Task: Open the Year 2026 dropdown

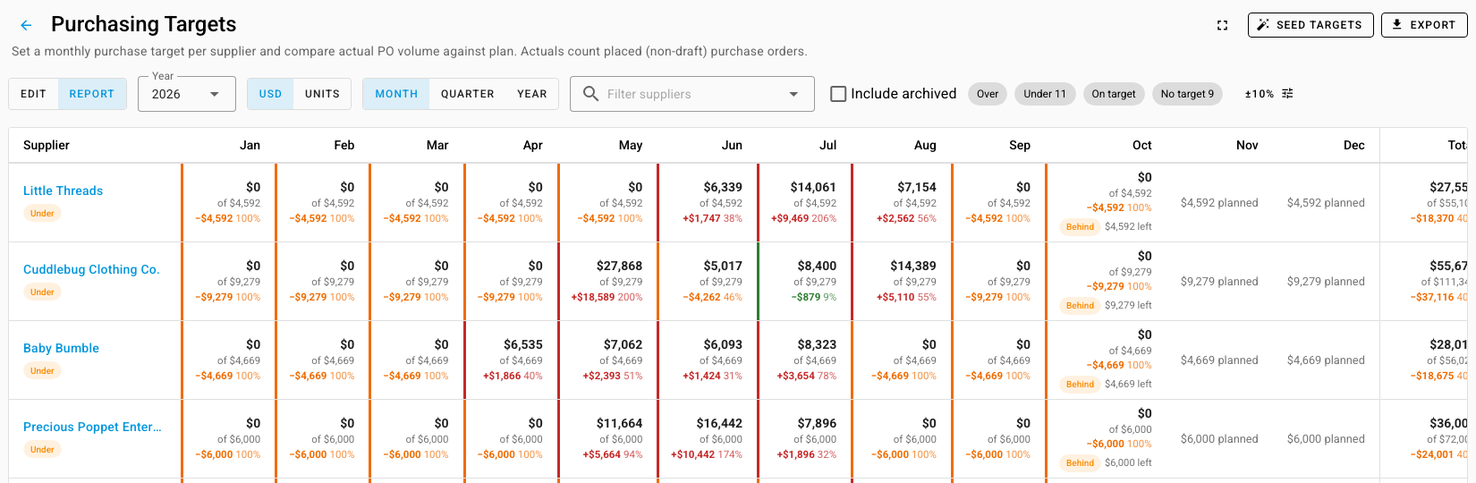Action: click(187, 94)
